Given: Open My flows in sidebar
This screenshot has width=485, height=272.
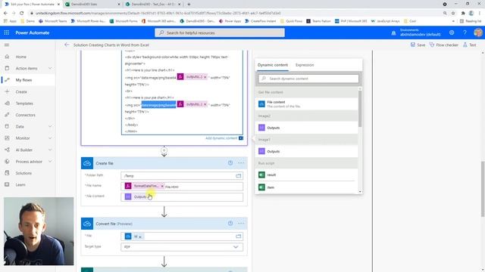Looking at the screenshot, I should point(23,80).
